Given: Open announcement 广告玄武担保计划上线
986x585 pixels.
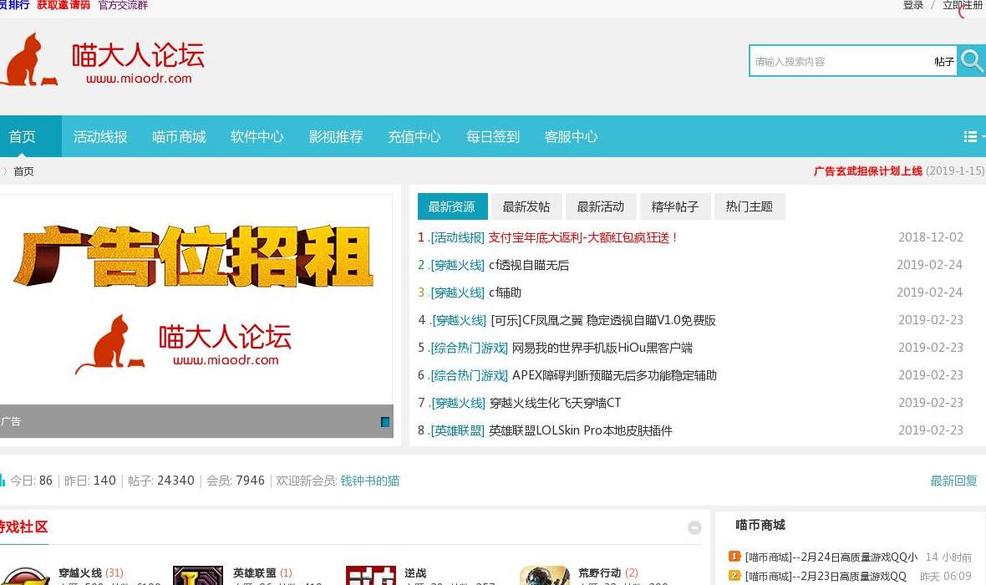Looking at the screenshot, I should [x=868, y=170].
